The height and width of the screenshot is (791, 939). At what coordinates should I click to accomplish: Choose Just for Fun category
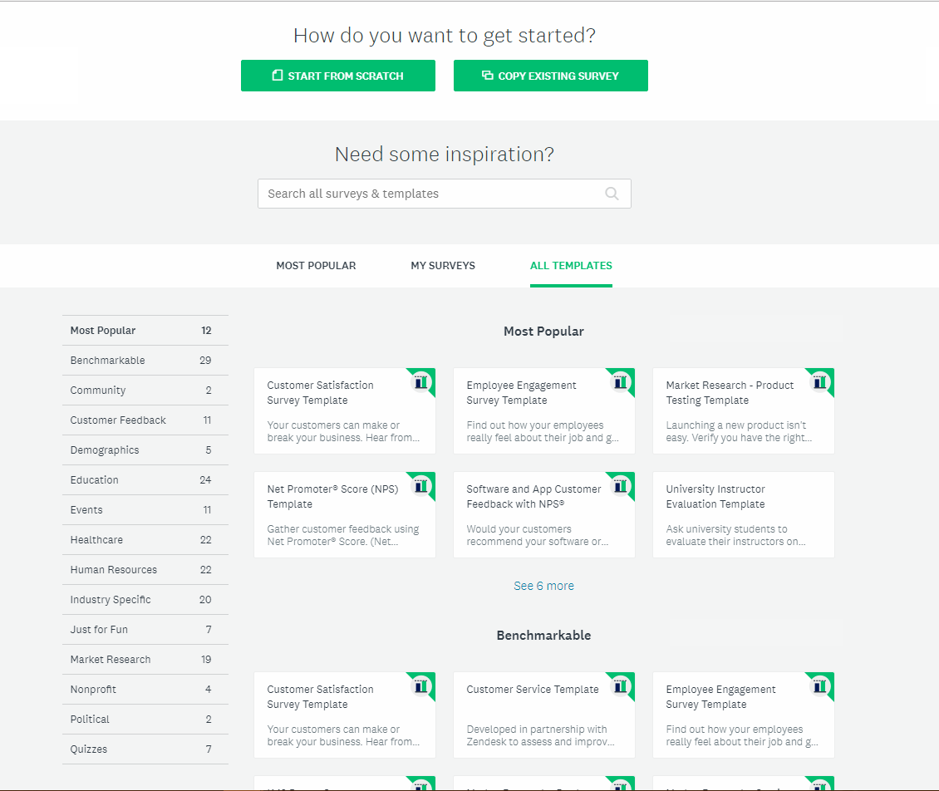[145, 630]
